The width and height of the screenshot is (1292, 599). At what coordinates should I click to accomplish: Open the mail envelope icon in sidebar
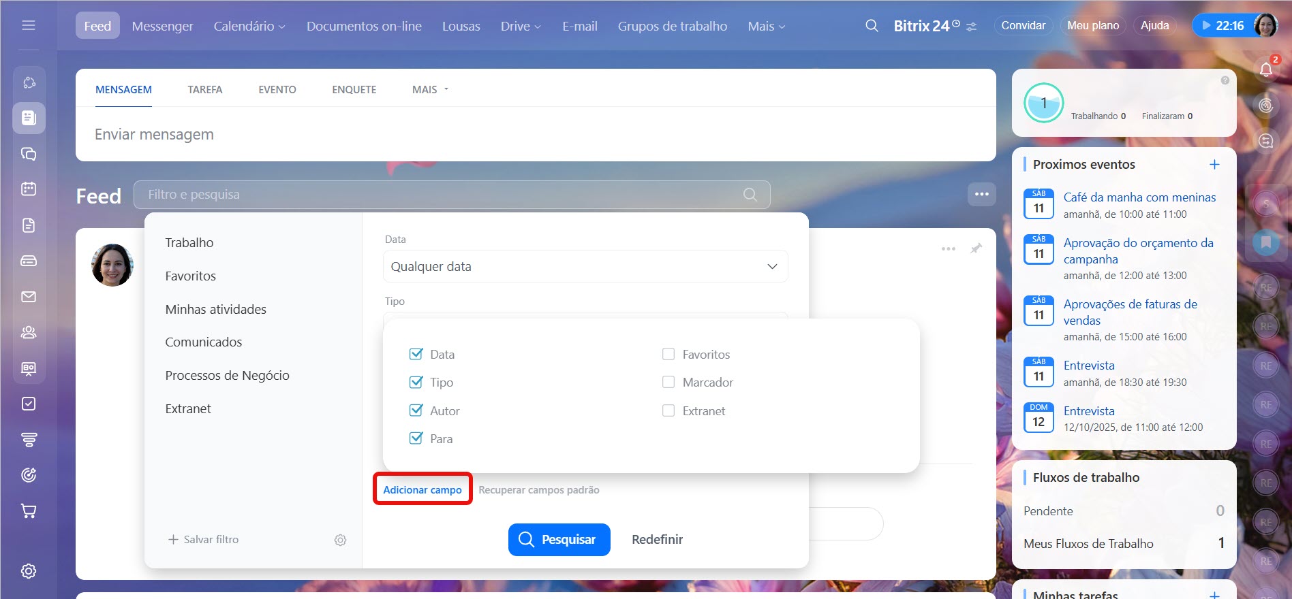(29, 297)
